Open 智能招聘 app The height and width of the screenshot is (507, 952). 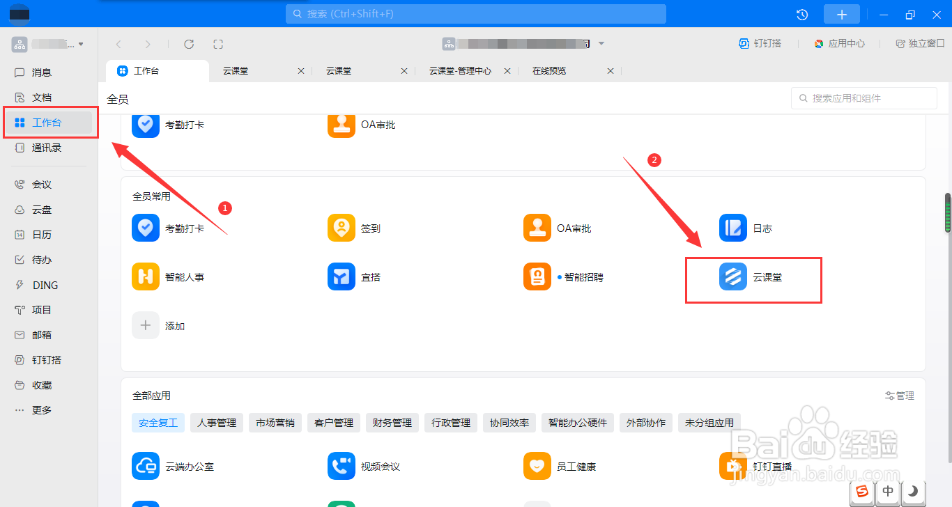(x=564, y=277)
